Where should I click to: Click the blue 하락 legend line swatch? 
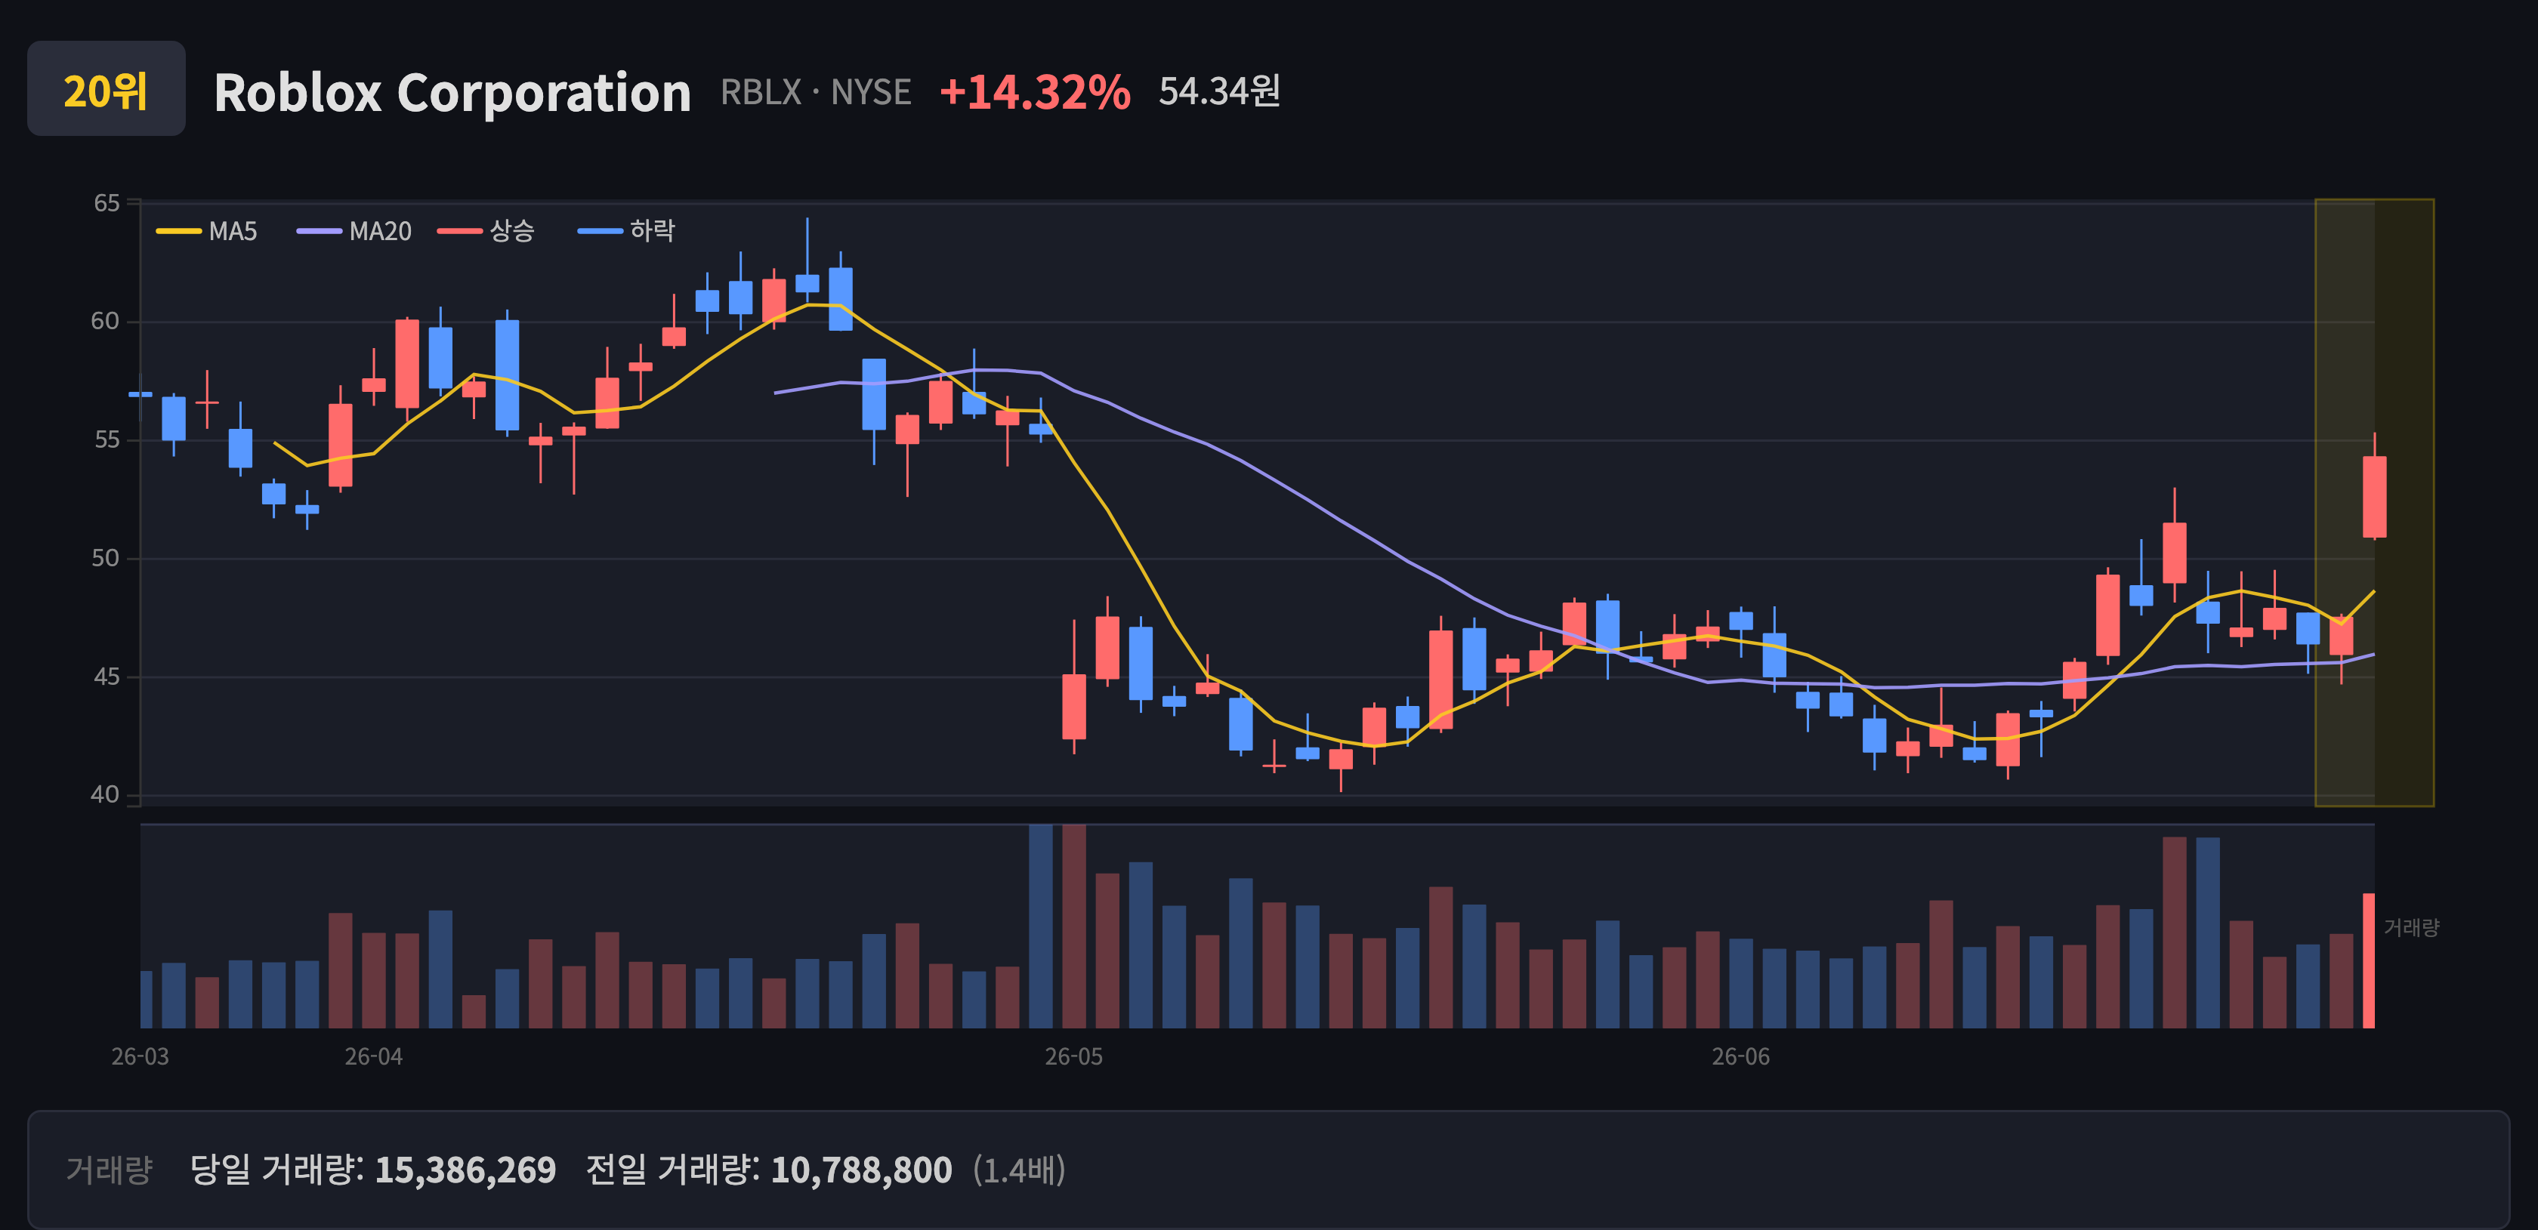(600, 231)
